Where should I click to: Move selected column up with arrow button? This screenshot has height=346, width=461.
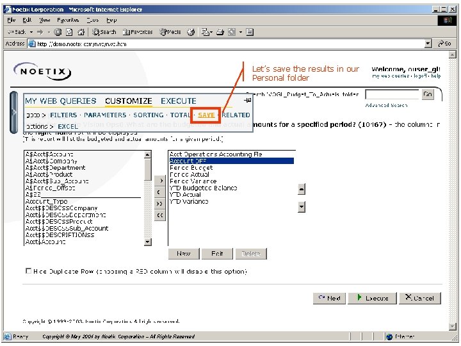(x=302, y=189)
